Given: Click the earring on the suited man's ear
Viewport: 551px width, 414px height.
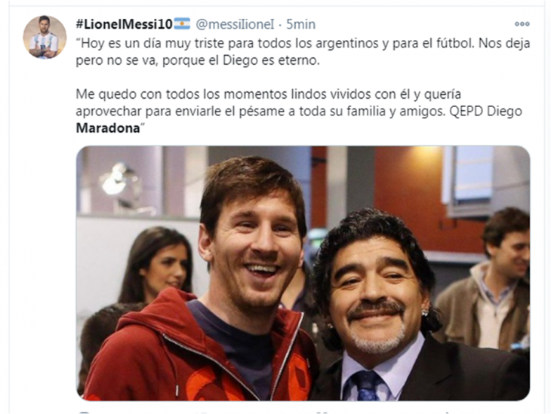Looking at the screenshot, I should 425,312.
